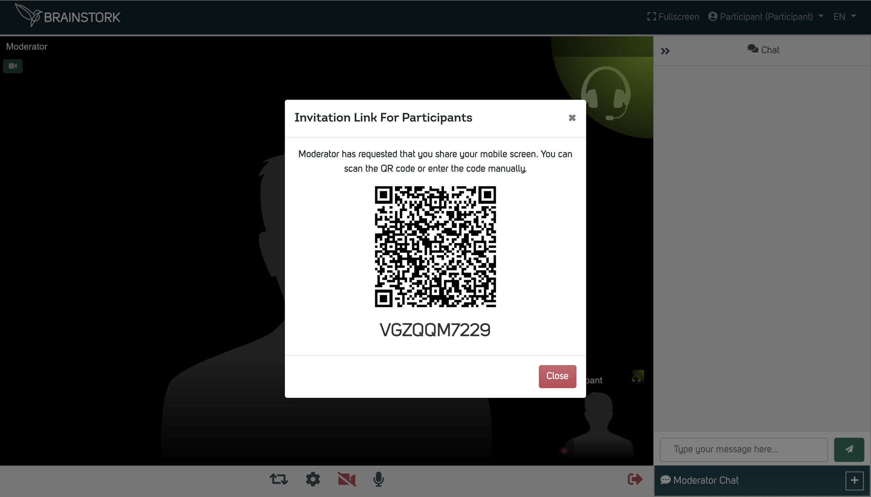Screen dimensions: 871x497
Task: Open the Participant user dropdown
Action: click(x=766, y=17)
